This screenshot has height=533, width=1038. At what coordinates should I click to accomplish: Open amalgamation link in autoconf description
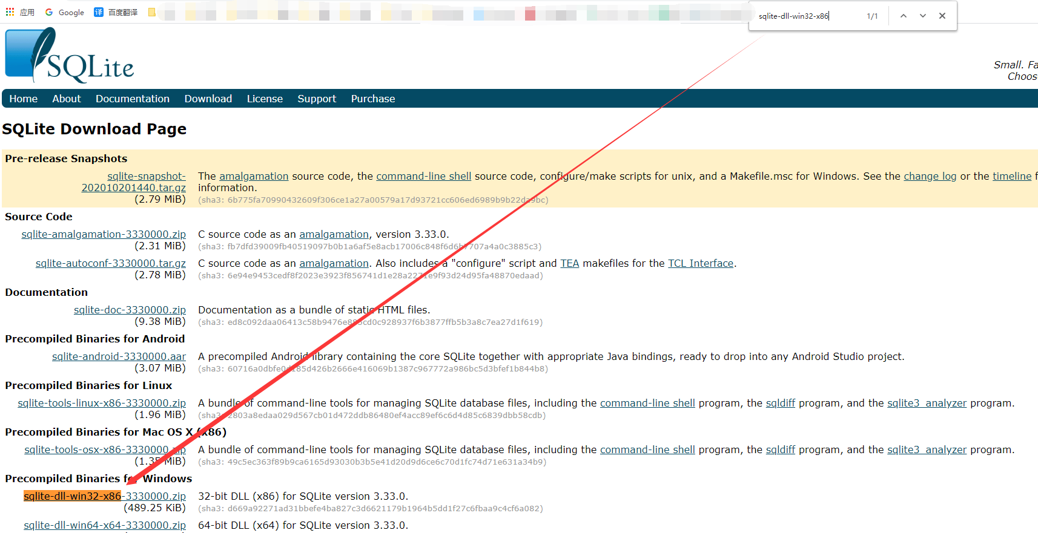[334, 263]
